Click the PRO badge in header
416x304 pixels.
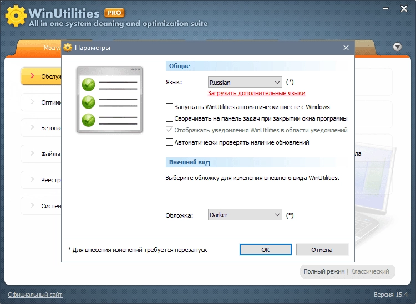click(x=114, y=13)
